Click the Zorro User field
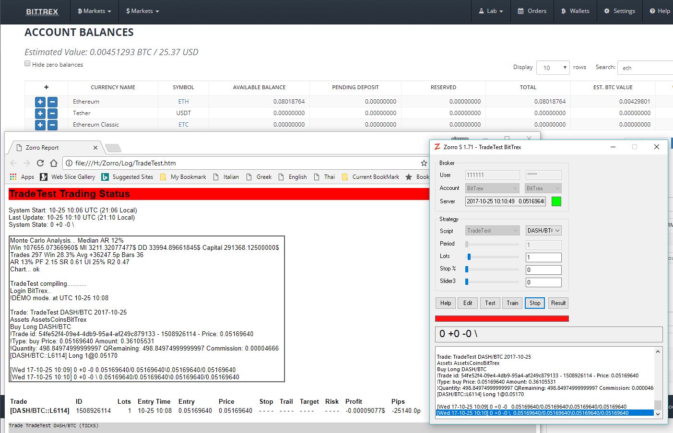Image resolution: width=673 pixels, height=433 pixels. pos(492,175)
